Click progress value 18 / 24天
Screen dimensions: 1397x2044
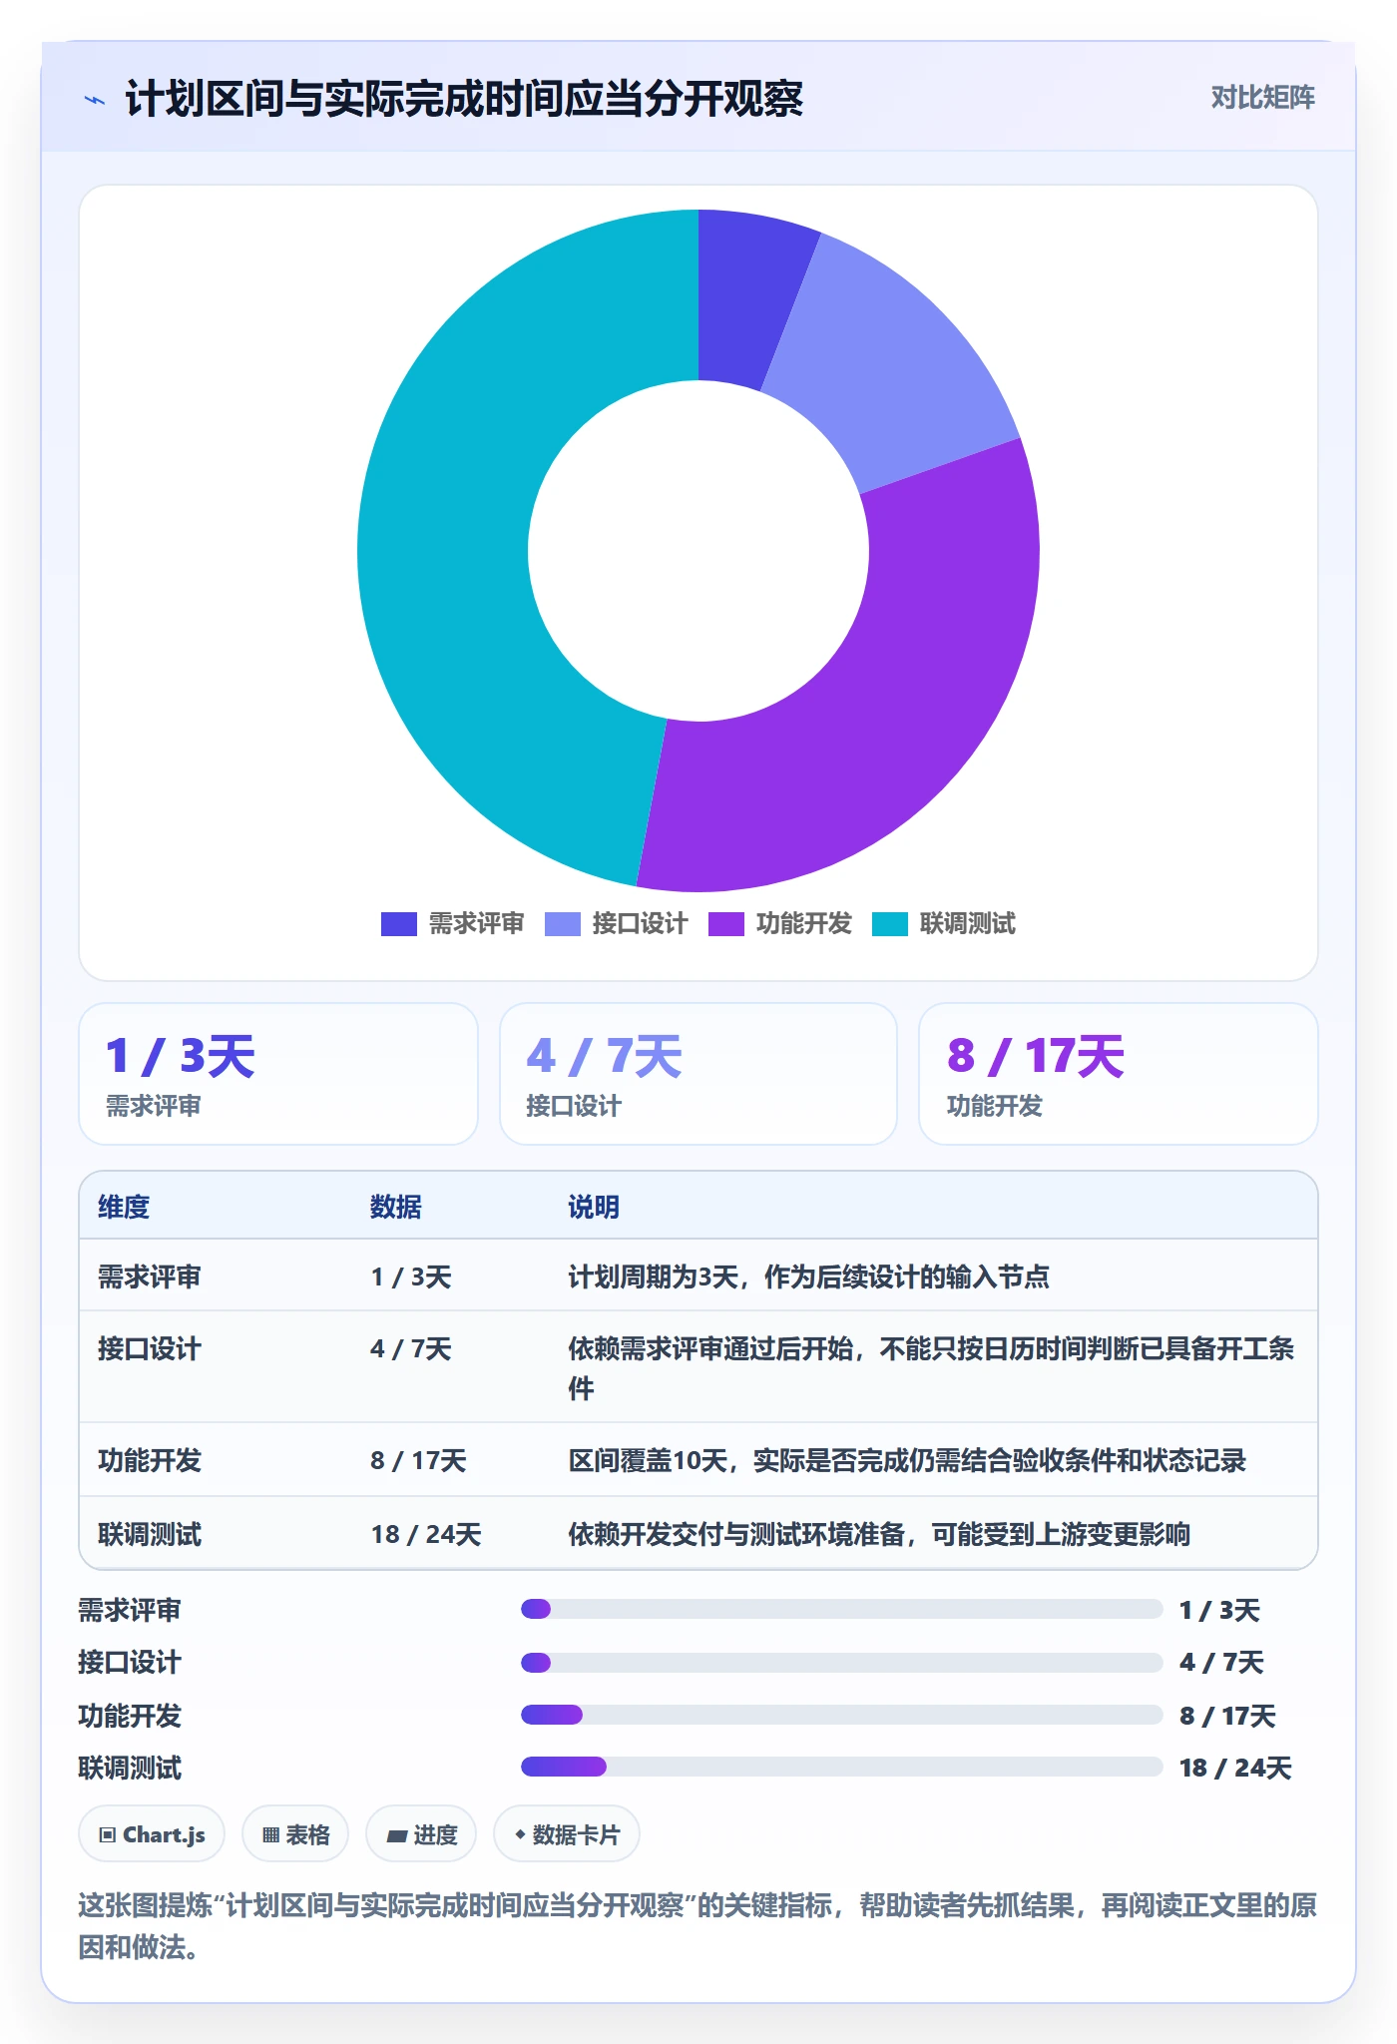pyautogui.click(x=1235, y=1768)
